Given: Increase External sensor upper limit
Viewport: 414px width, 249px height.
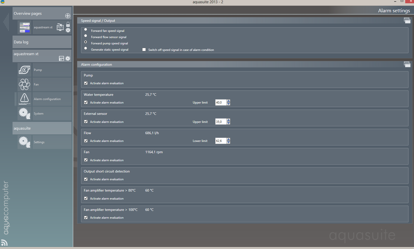Looking at the screenshot, I should (x=228, y=120).
